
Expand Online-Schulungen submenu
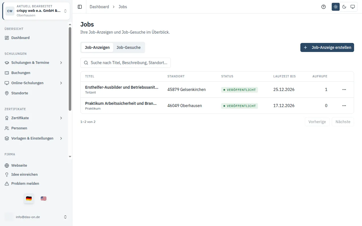click(x=34, y=83)
